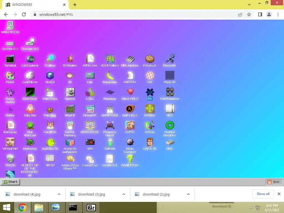The height and width of the screenshot is (213, 284).
Task: Open the Trollbox chat icon
Action: (50, 61)
